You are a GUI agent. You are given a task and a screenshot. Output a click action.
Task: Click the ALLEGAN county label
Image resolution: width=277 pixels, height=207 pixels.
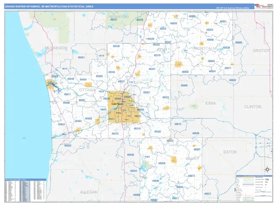point(89,192)
